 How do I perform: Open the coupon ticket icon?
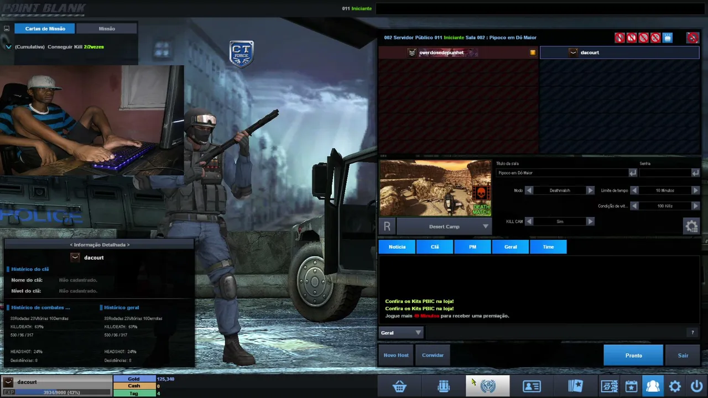(x=609, y=386)
